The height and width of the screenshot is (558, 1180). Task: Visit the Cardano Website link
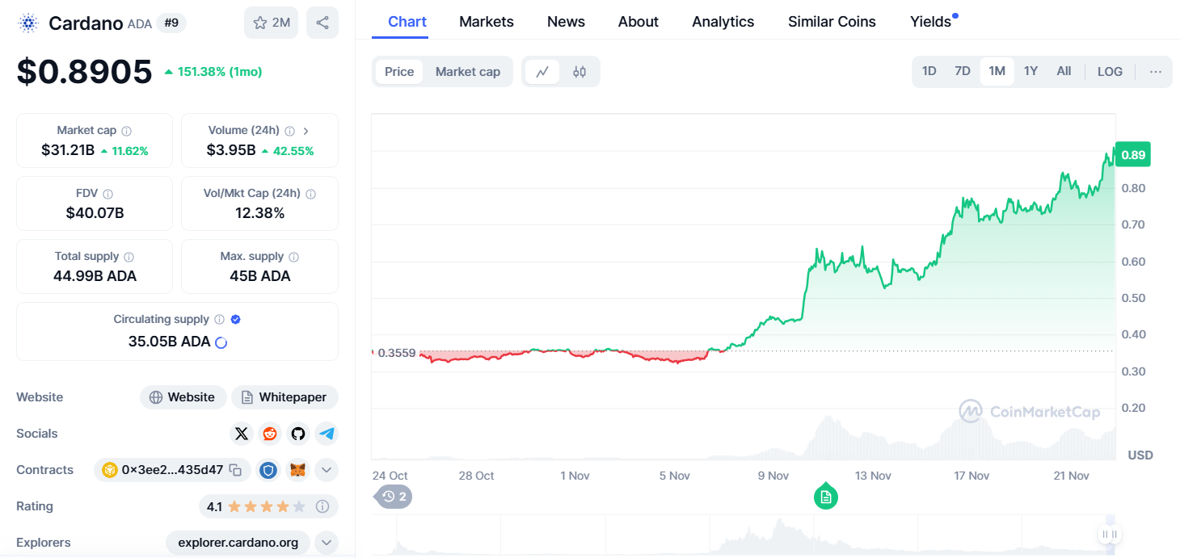(x=183, y=397)
